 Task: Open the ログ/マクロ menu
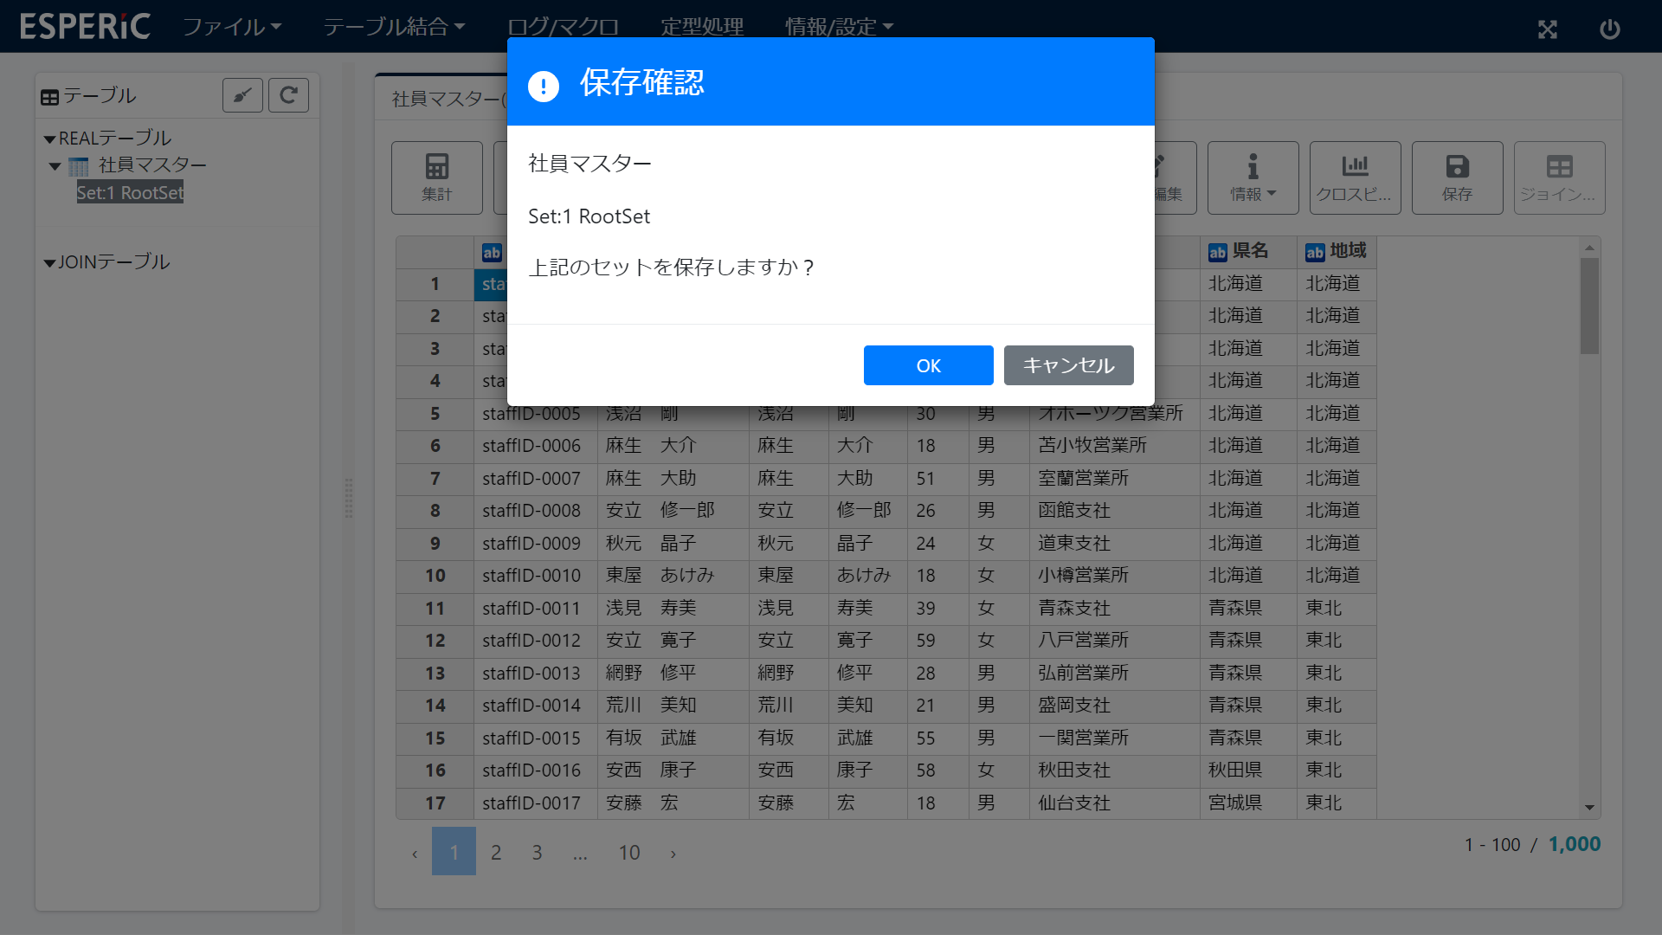(563, 26)
